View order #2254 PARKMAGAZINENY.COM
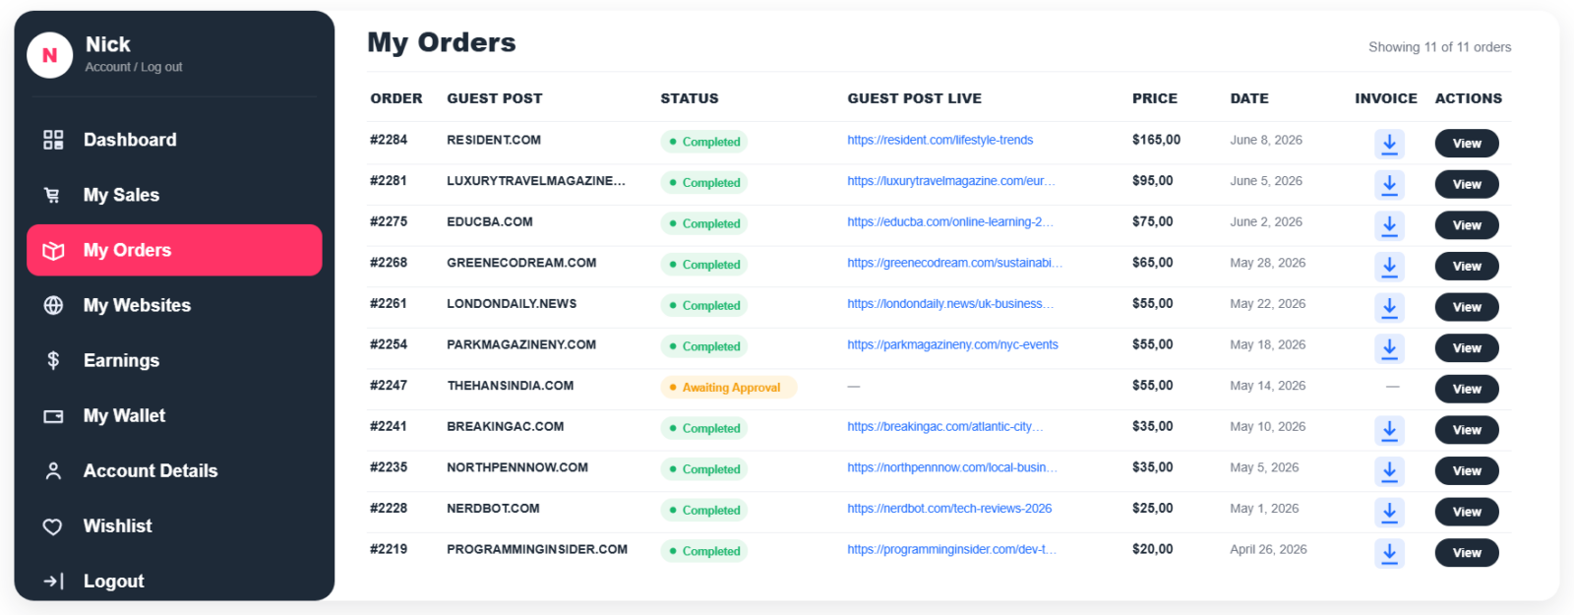 pyautogui.click(x=1467, y=348)
